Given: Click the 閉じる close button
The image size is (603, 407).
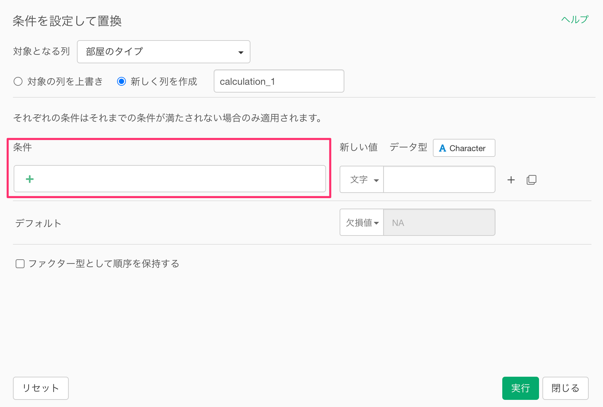Looking at the screenshot, I should click(565, 388).
